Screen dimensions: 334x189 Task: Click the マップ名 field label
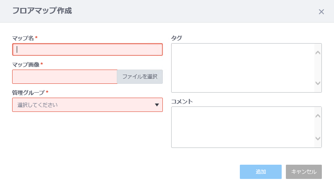(x=23, y=38)
